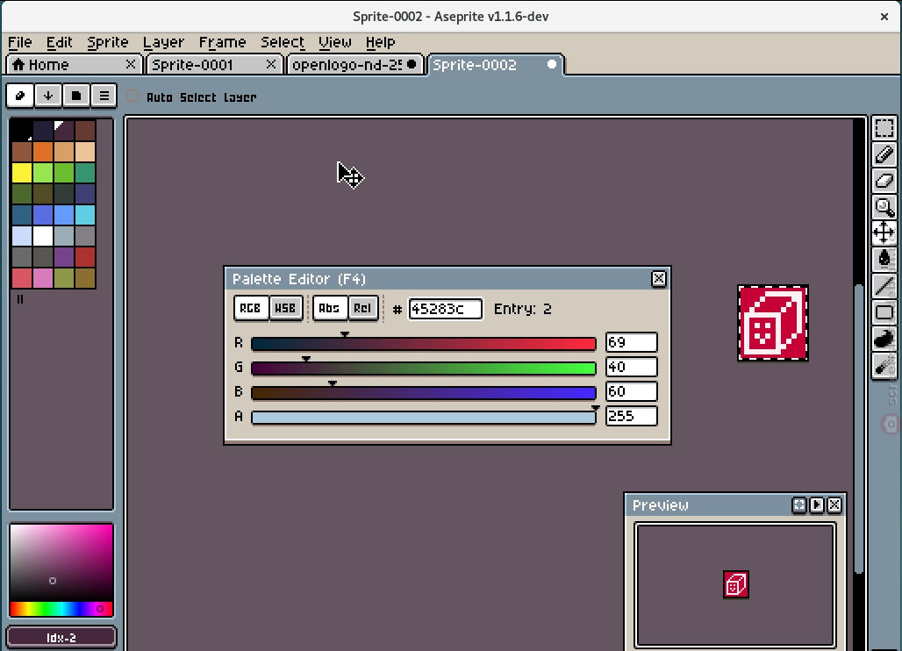Viewport: 902px width, 651px height.
Task: Select the Line tool
Action: point(884,286)
